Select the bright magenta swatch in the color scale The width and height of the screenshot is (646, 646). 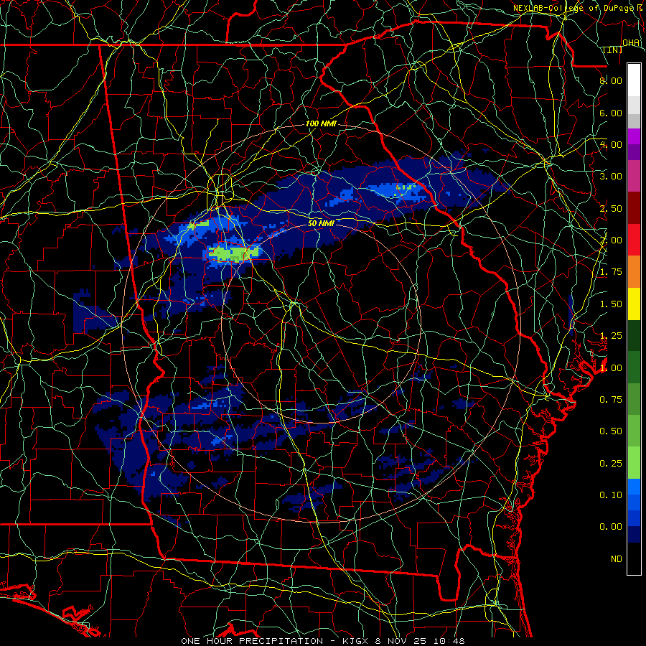click(634, 136)
